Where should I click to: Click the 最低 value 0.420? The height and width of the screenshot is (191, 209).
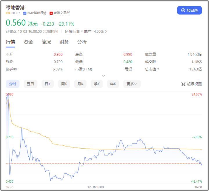(x=128, y=62)
